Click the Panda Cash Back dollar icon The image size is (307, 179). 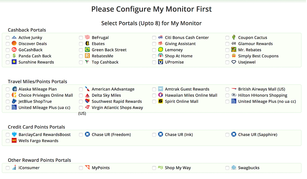14,56
